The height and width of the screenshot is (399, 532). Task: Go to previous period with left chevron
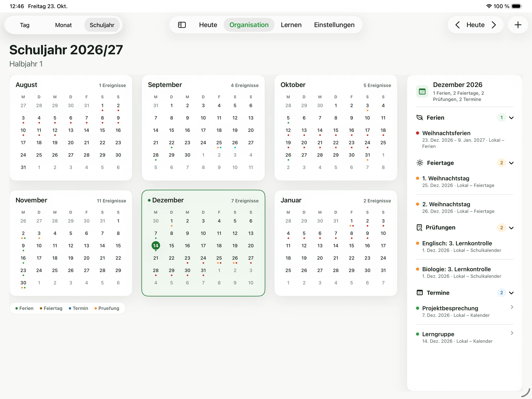tap(457, 25)
